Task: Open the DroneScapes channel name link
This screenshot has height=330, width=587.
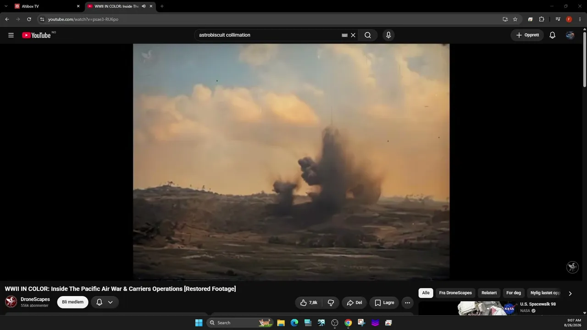Action: pos(35,299)
